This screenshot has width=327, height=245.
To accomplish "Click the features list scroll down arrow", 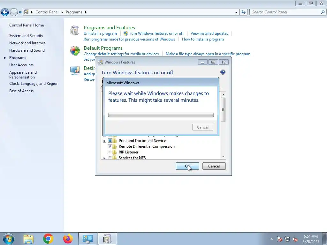I will coord(223,157).
